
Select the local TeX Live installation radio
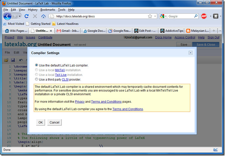coord(37,74)
